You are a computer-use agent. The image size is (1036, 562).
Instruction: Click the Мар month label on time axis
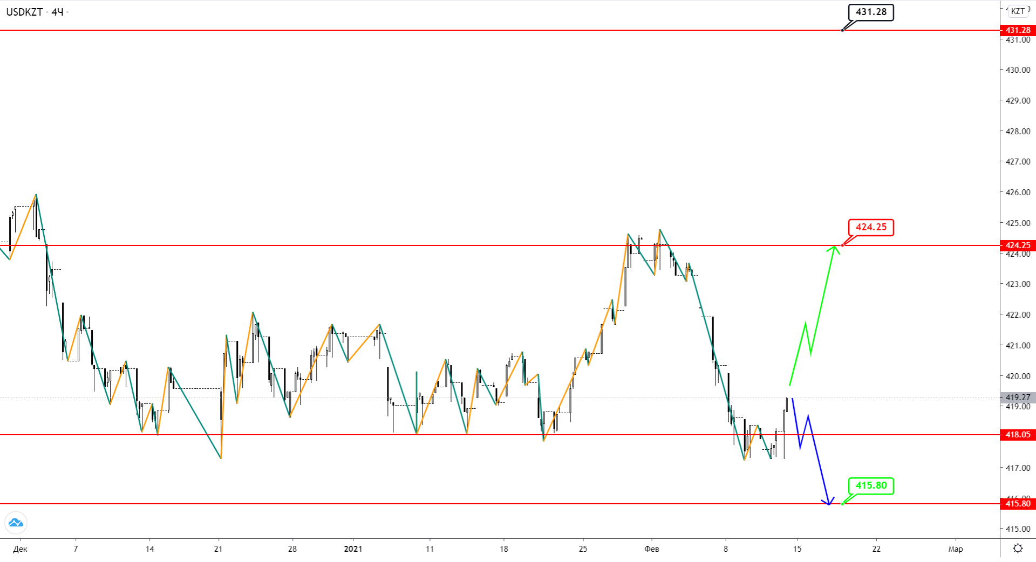click(956, 549)
